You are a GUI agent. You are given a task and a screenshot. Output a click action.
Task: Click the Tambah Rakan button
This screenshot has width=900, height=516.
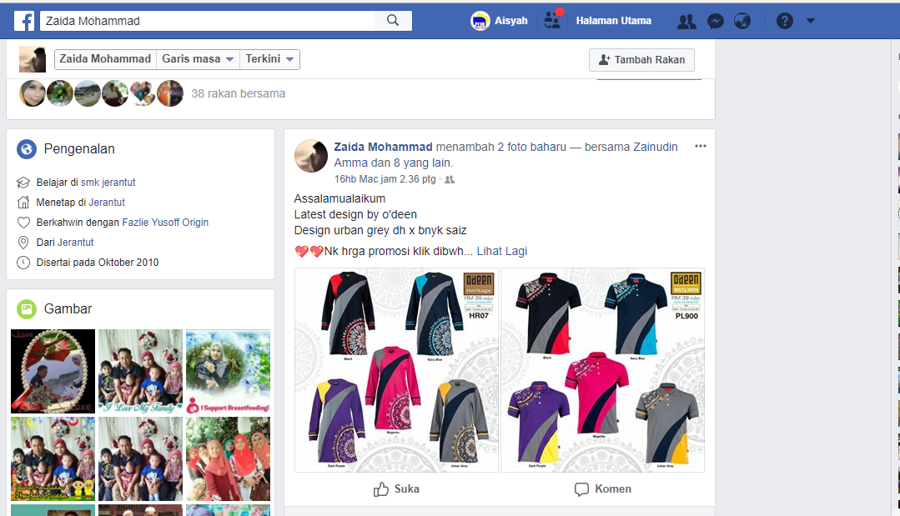[641, 60]
